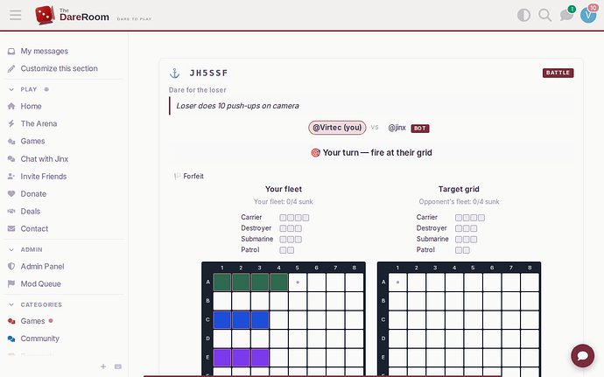This screenshot has height=377, width=604.
Task: Click the heart icon beside Donate
Action: pyautogui.click(x=11, y=193)
